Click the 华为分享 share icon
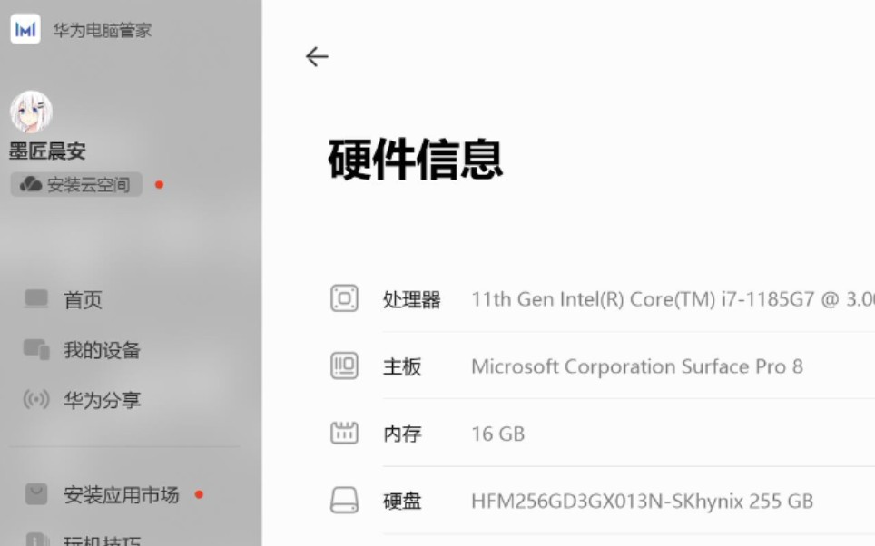875x546 pixels. point(36,399)
